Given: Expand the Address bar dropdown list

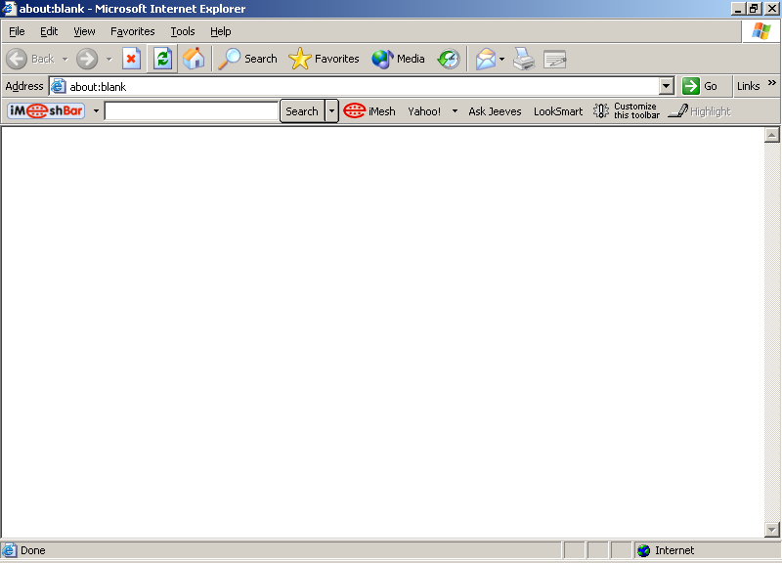Looking at the screenshot, I should pyautogui.click(x=667, y=86).
